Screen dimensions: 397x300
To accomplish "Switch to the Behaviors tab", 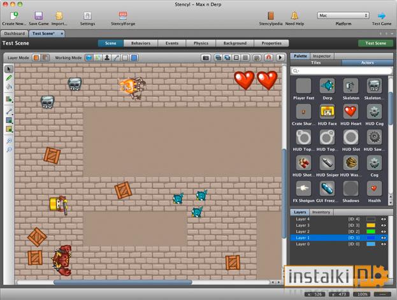I will [x=141, y=43].
